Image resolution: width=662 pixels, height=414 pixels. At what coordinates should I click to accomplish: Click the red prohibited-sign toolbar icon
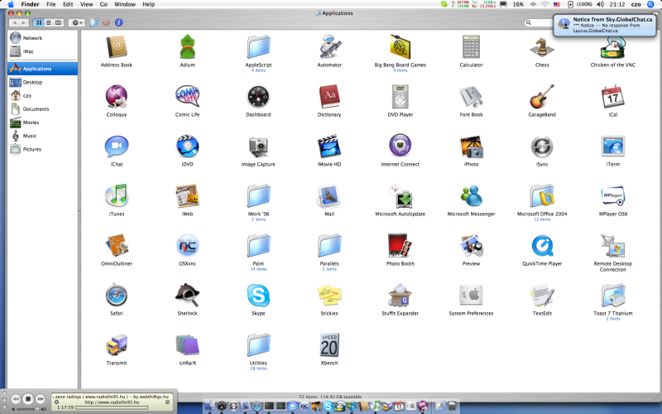tap(106, 22)
